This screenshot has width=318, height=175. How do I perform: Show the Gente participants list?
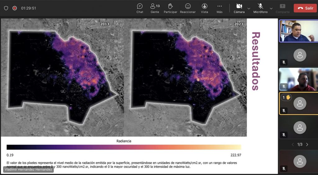coord(155,8)
